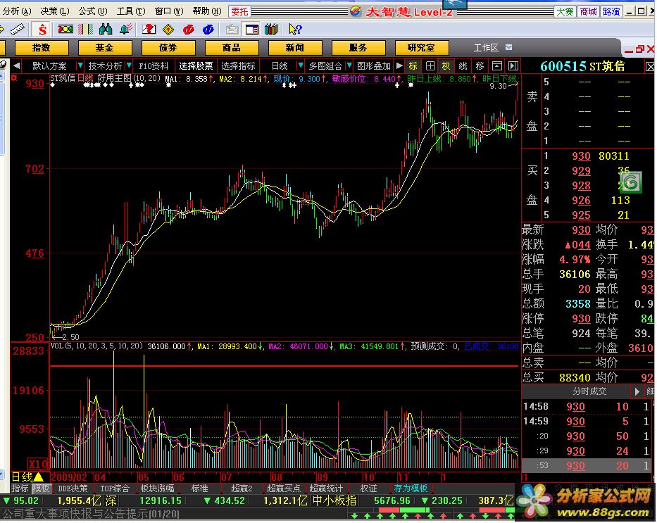Click the red gear icon at chart top-left
Viewport: 657px width, 523px height.
[14, 78]
